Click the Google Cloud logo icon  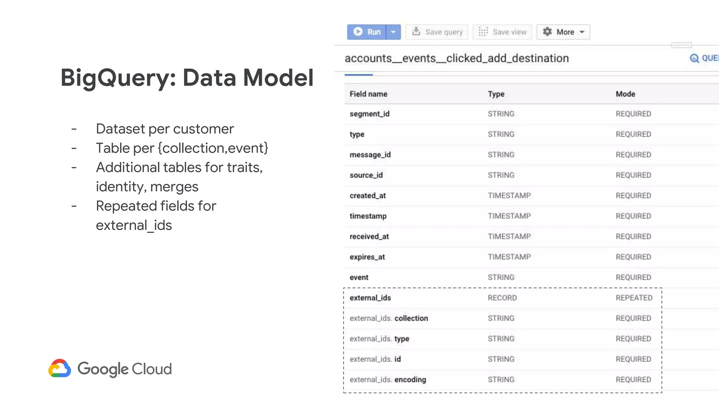click(60, 368)
